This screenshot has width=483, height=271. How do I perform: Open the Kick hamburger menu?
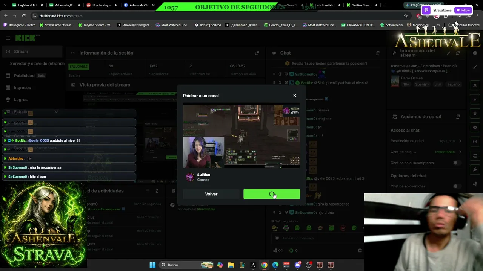pyautogui.click(x=8, y=38)
